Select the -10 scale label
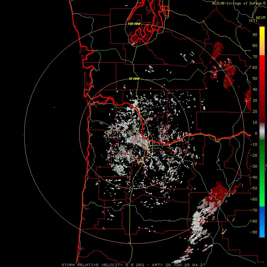Viewport: 267px width, 267px height. coord(254,144)
